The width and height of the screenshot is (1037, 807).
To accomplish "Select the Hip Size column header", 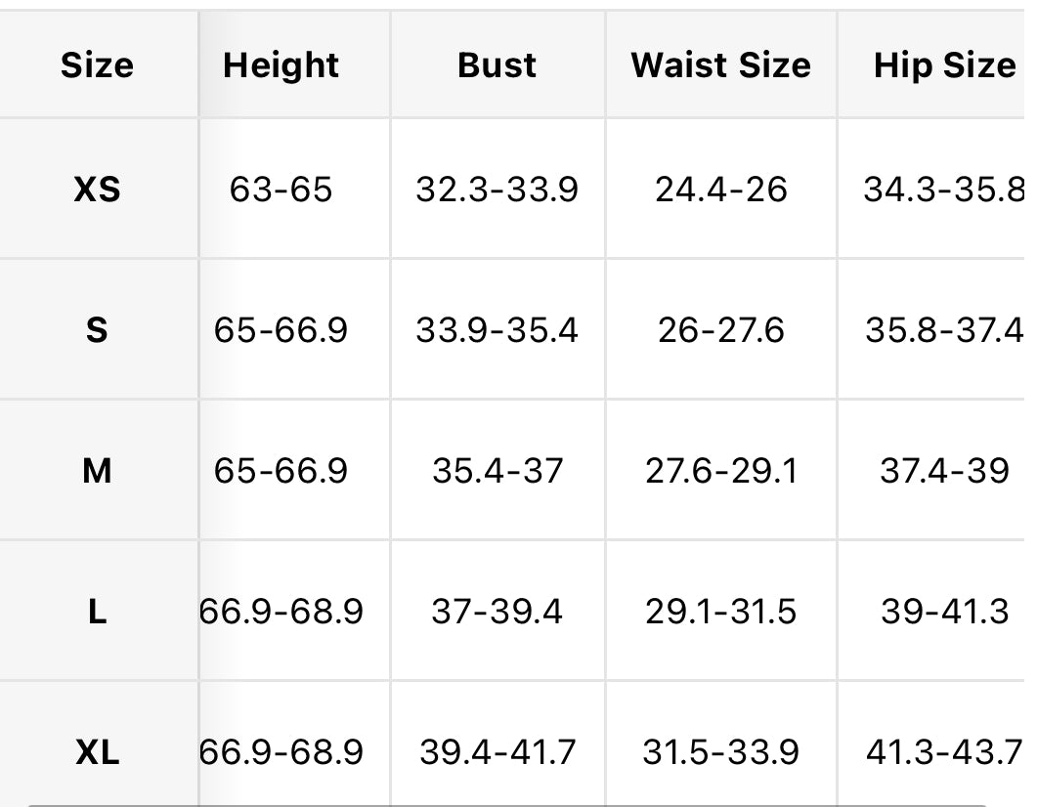I will 944,65.
